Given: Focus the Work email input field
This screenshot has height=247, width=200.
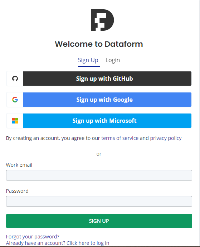Looking at the screenshot, I should [x=99, y=175].
